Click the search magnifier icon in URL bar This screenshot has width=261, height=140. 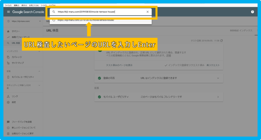[x=54, y=12]
